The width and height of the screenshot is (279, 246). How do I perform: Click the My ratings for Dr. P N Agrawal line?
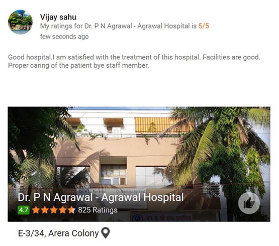coord(125,26)
